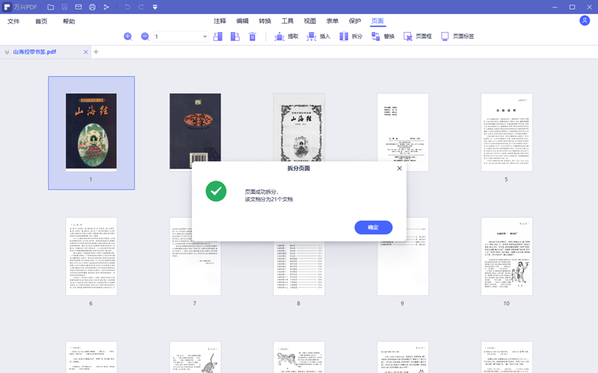Expand the quick access toolbar dropdown arrow
The image size is (598, 373).
click(x=155, y=7)
